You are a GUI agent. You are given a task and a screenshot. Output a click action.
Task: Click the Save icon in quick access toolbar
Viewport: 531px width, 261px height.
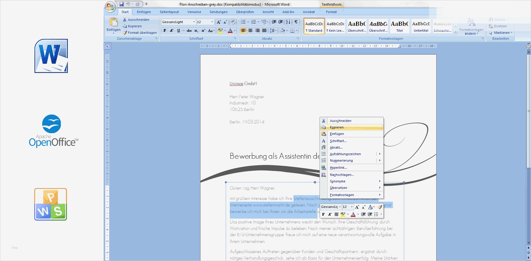pos(121,4)
